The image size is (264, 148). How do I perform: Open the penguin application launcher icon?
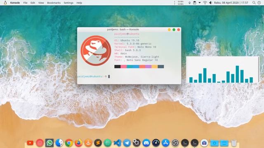5,3
